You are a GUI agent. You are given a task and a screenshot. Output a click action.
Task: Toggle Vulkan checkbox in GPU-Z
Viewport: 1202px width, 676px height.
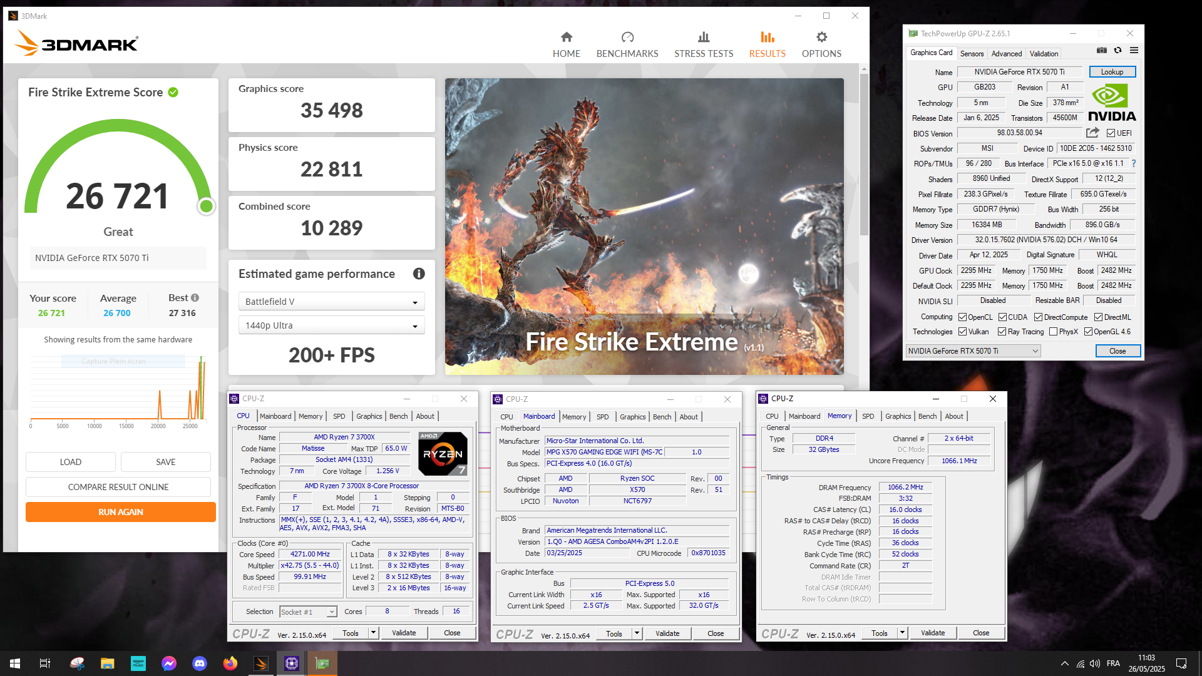point(963,332)
